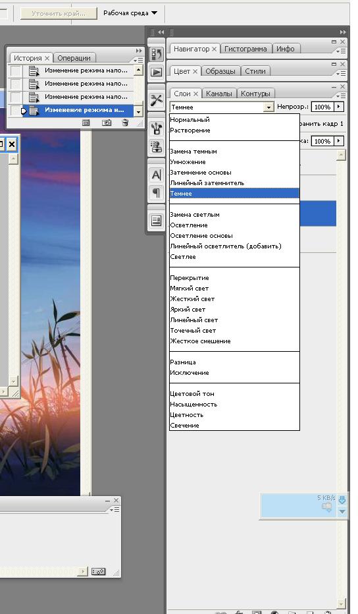Delete current state with History trash icon

tap(125, 123)
